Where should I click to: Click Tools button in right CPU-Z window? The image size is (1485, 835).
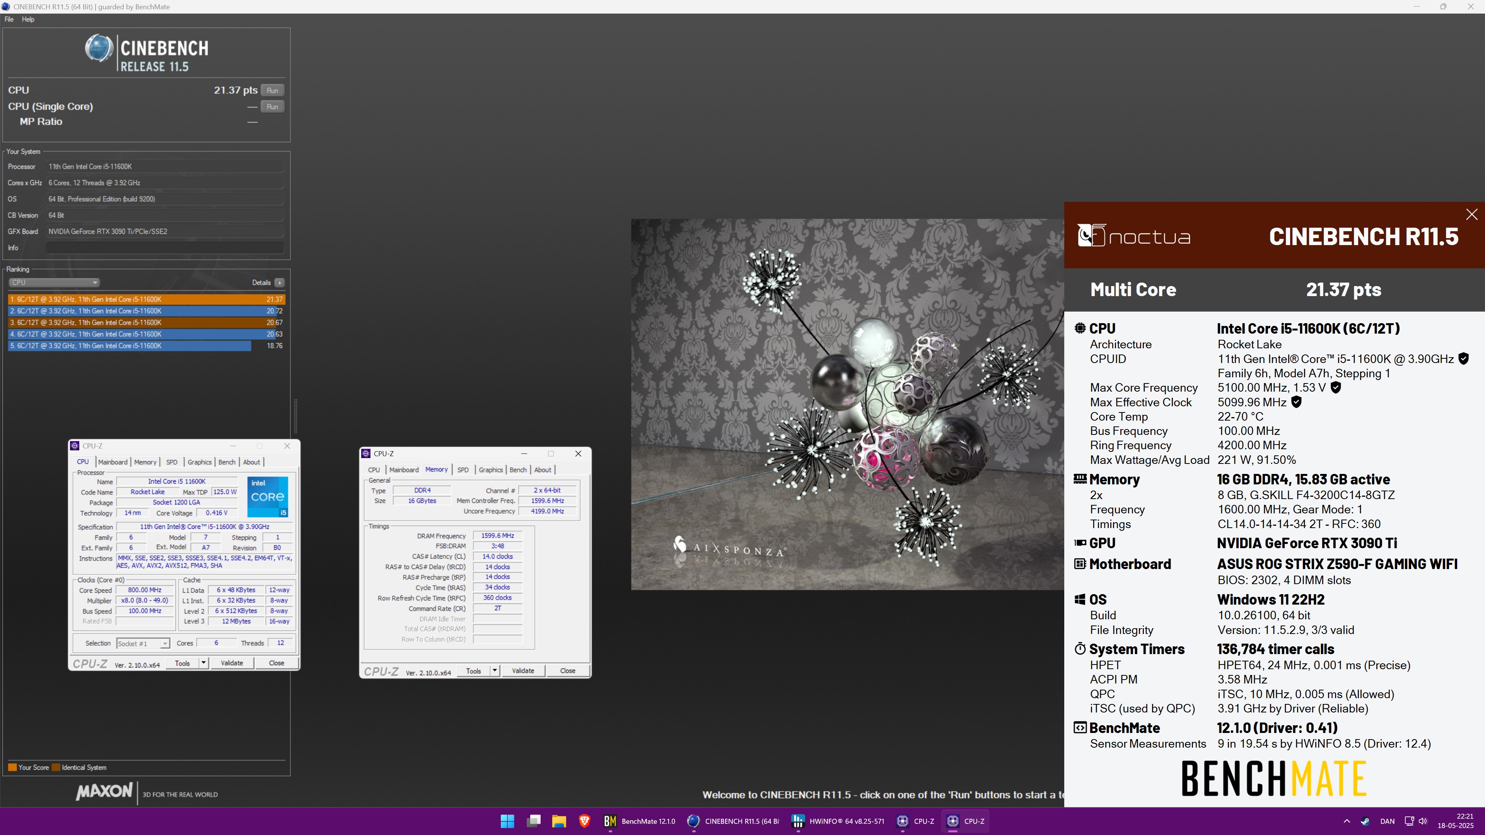pyautogui.click(x=473, y=671)
